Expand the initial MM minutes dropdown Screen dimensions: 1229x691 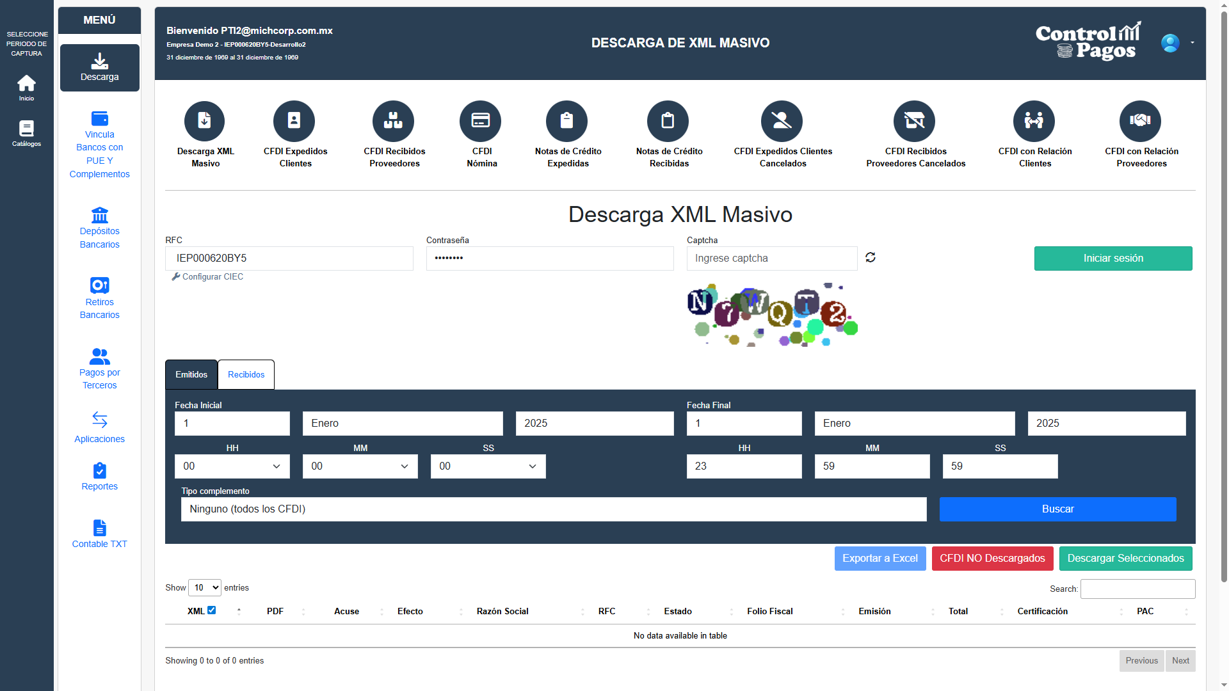pyautogui.click(x=360, y=466)
